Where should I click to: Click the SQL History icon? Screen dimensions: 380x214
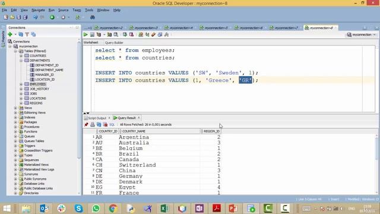(160, 34)
